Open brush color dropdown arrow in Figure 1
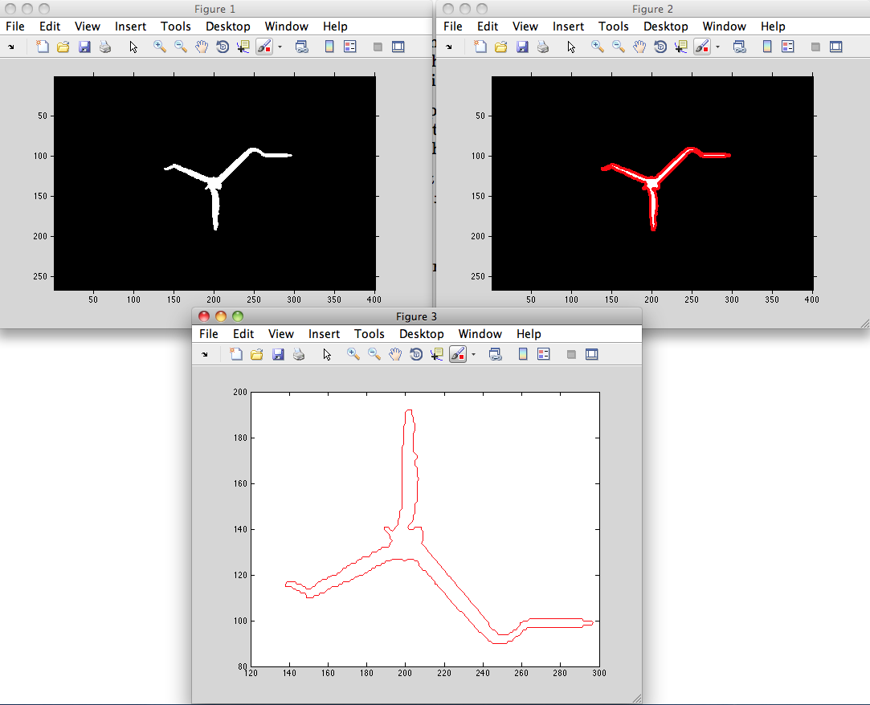The height and width of the screenshot is (705, 870). tap(280, 47)
